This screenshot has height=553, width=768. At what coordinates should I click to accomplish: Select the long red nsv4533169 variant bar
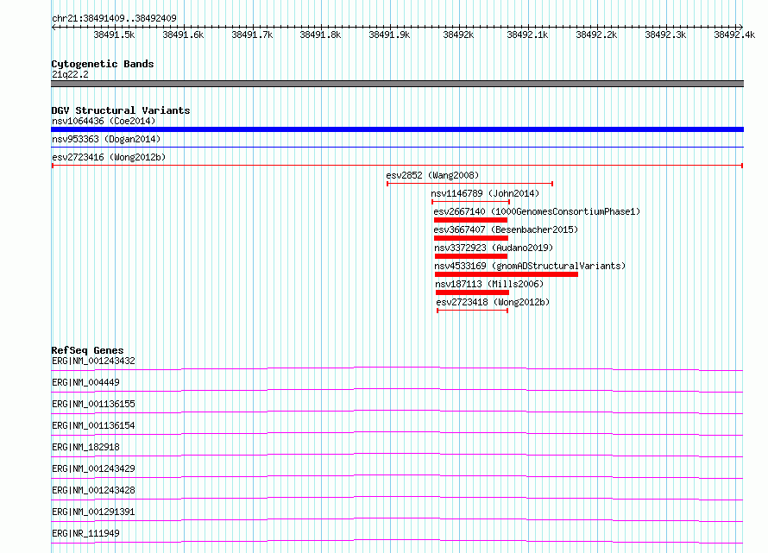tap(507, 274)
